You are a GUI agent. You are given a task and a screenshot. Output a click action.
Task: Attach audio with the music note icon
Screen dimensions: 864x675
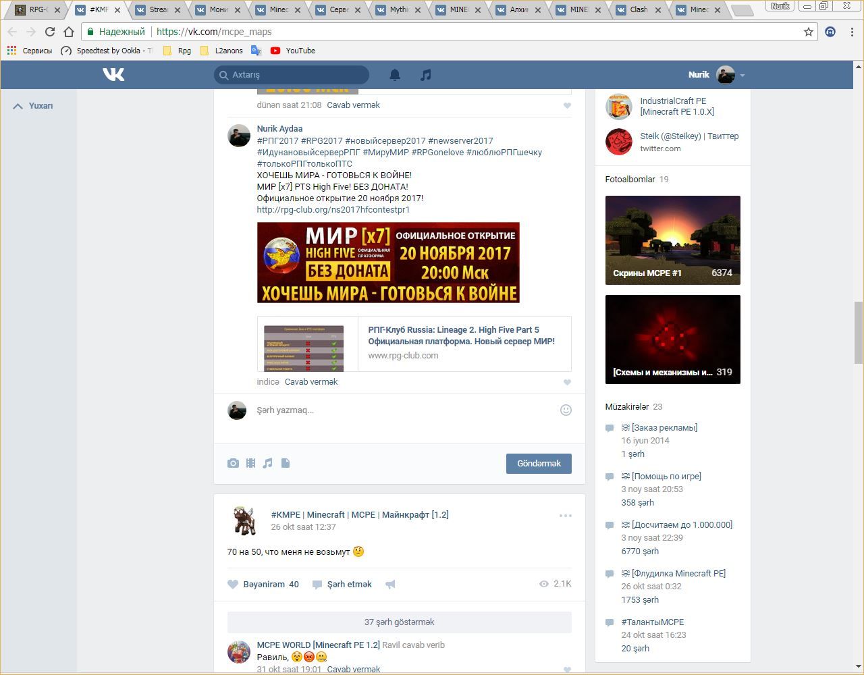268,463
